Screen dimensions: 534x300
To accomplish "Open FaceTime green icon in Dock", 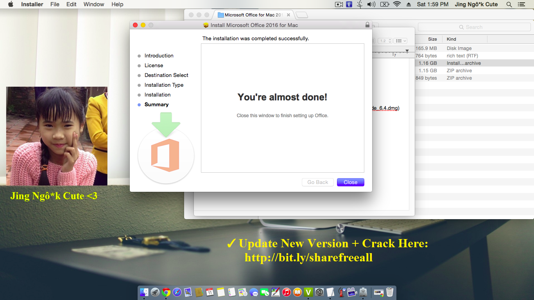I will [x=265, y=292].
